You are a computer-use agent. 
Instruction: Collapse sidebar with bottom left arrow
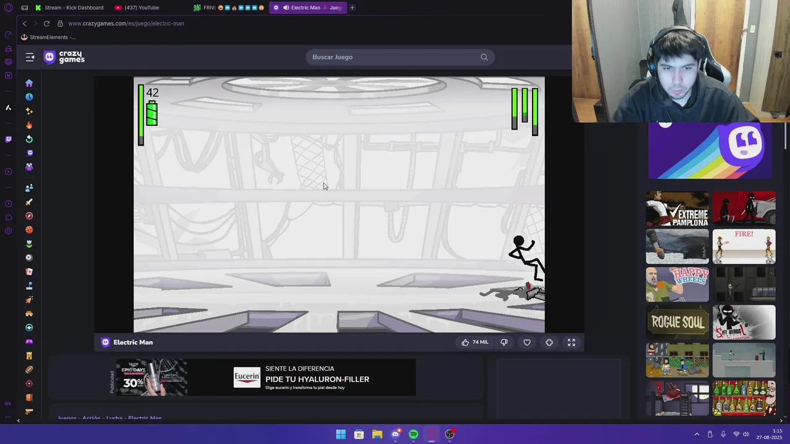19,421
